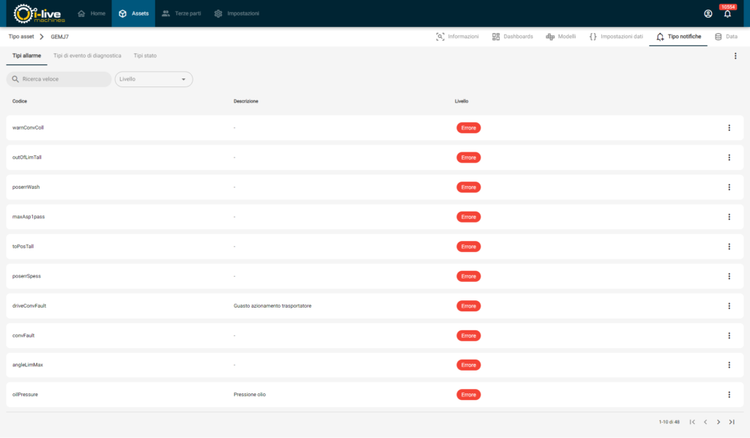Open the user account profile icon

pyautogui.click(x=708, y=14)
